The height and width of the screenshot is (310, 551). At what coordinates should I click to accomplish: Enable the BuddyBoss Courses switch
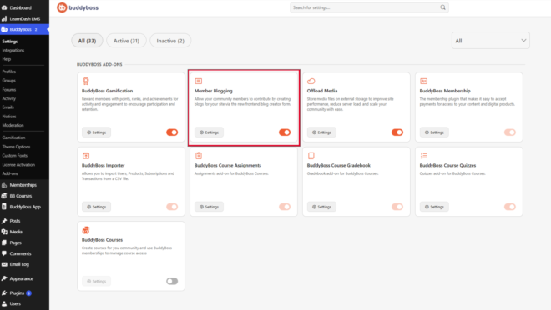172,281
